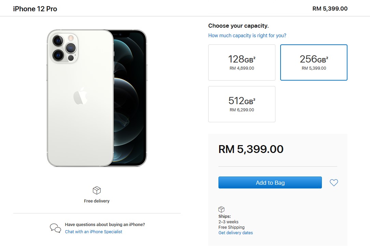Click the large RM 5,399.00 summary price
Viewport: 370px width, 252px height.
pyautogui.click(x=251, y=149)
